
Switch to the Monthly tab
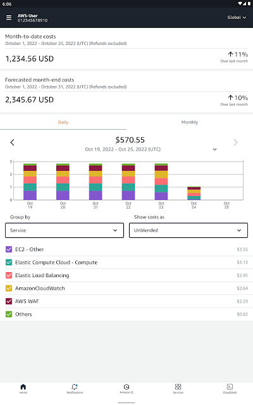point(190,122)
